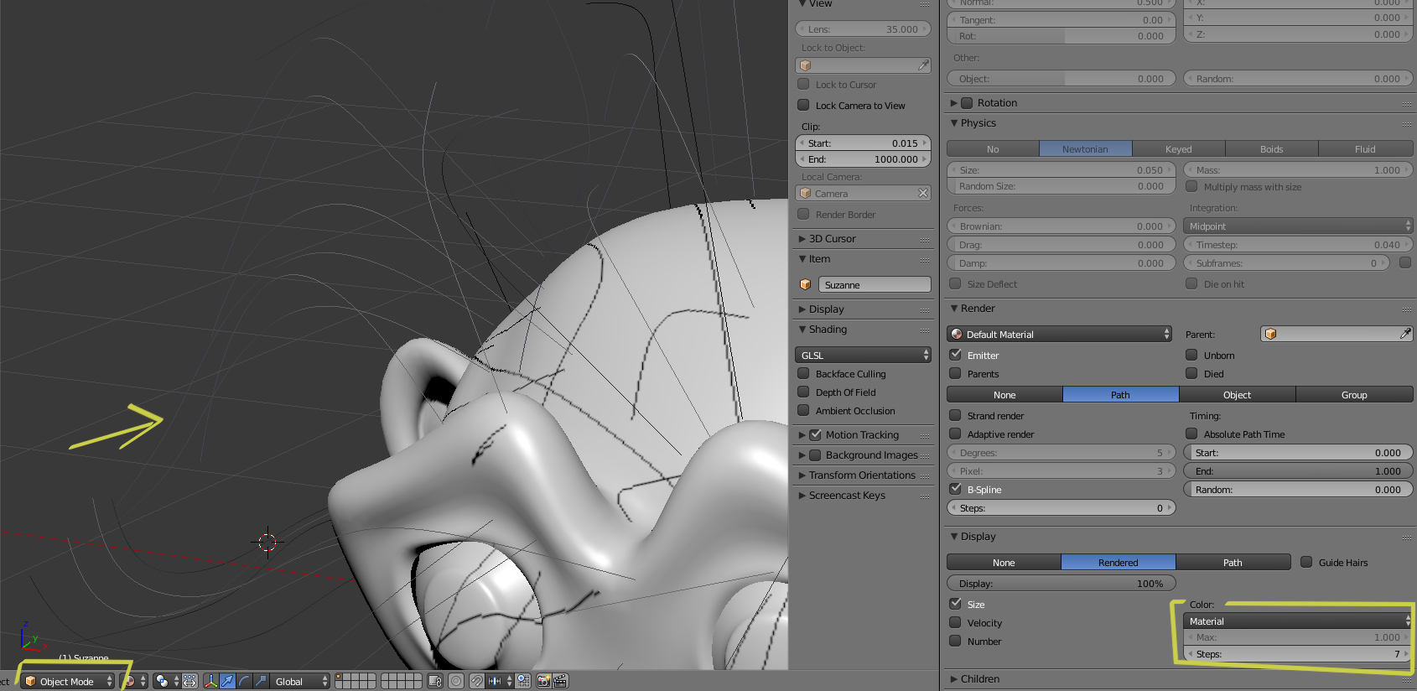Enable the Velocity display checkbox
Image resolution: width=1417 pixels, height=691 pixels.
click(x=955, y=622)
